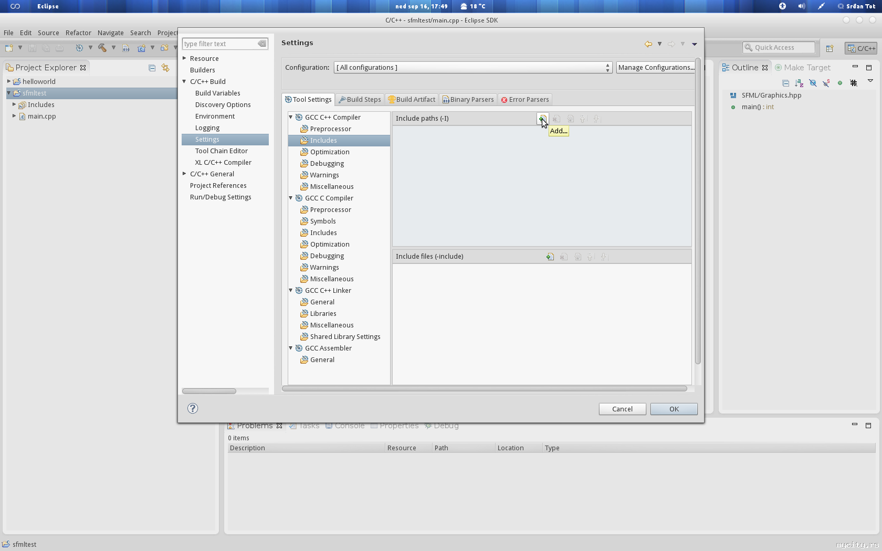The width and height of the screenshot is (882, 551).
Task: Switch to the Error Parsers tab
Action: coord(524,100)
